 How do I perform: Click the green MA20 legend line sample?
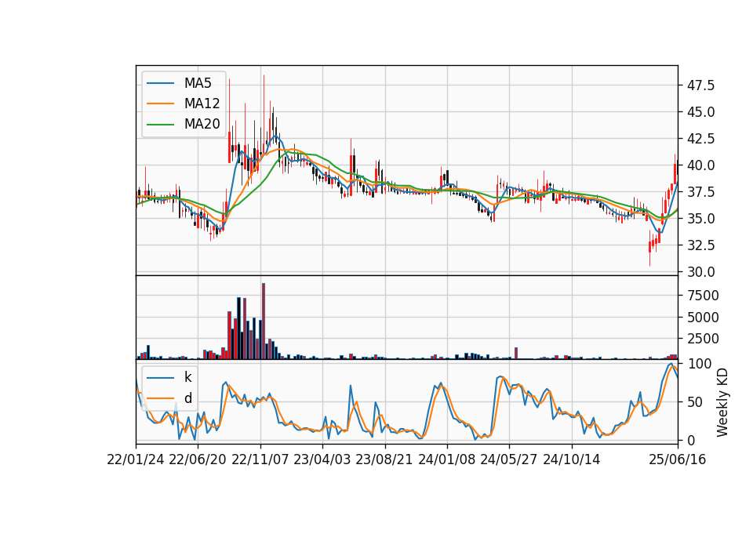(160, 125)
